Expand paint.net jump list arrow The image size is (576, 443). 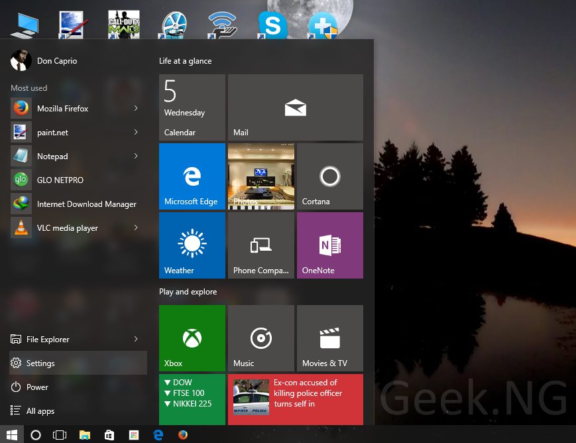136,132
